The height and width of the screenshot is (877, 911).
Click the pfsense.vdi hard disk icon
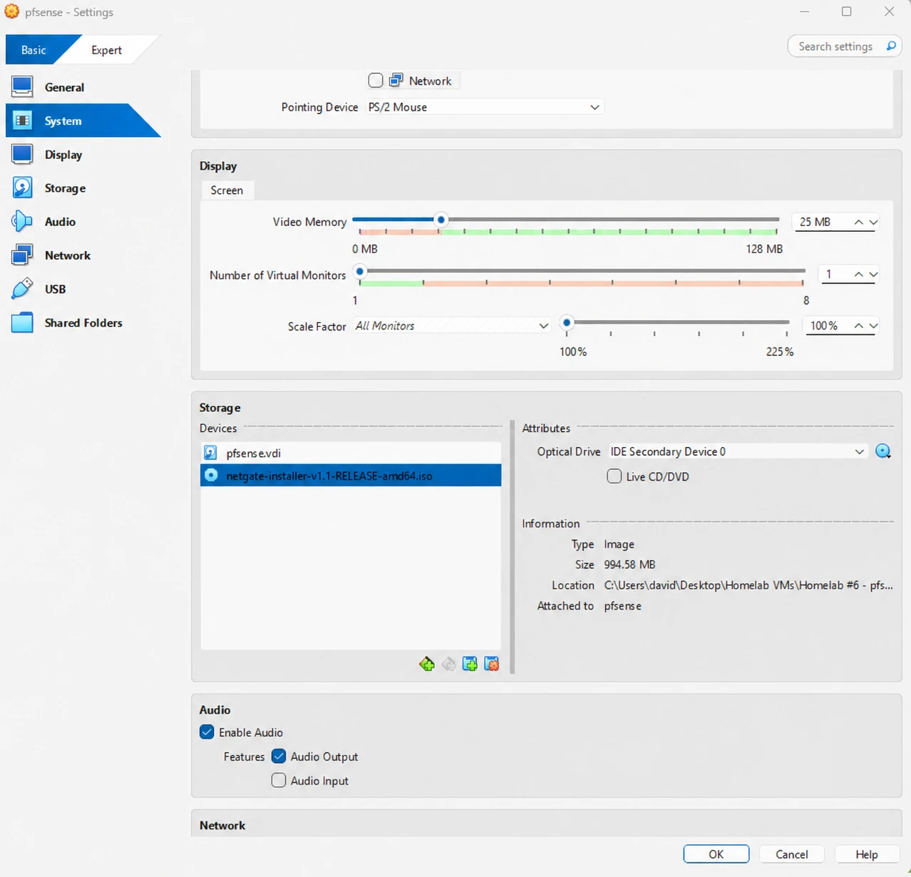tap(210, 453)
